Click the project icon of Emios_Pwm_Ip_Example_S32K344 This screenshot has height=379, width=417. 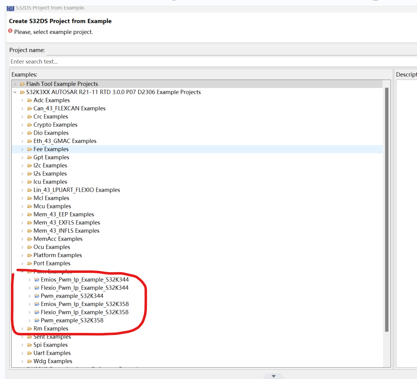(x=37, y=280)
